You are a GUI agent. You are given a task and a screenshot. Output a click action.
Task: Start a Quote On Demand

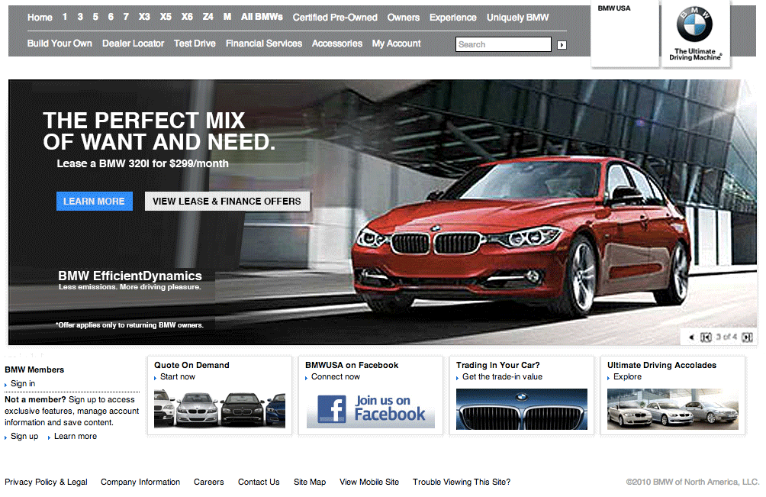[x=177, y=377]
